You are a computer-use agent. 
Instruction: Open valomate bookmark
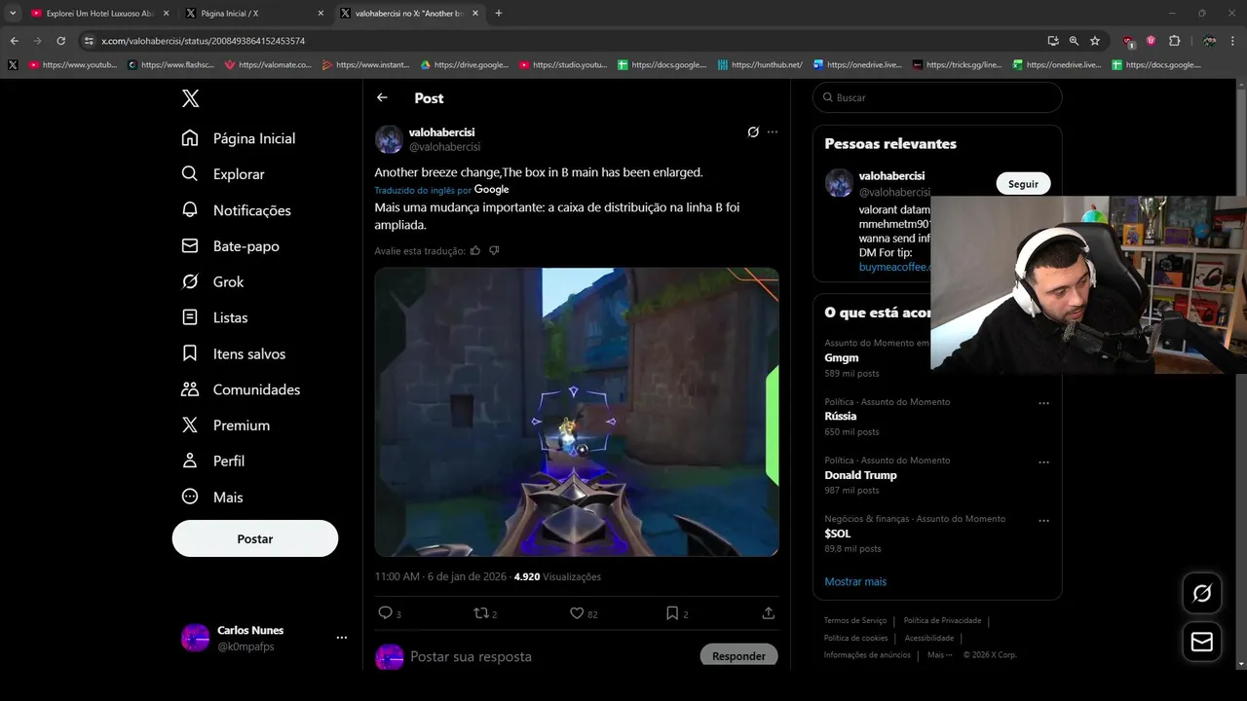click(x=268, y=65)
